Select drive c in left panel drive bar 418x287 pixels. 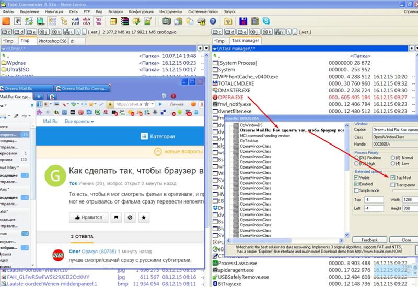[6, 32]
